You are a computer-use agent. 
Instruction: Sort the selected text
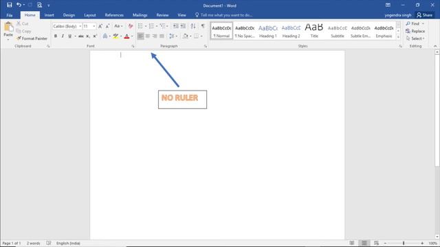point(193,26)
